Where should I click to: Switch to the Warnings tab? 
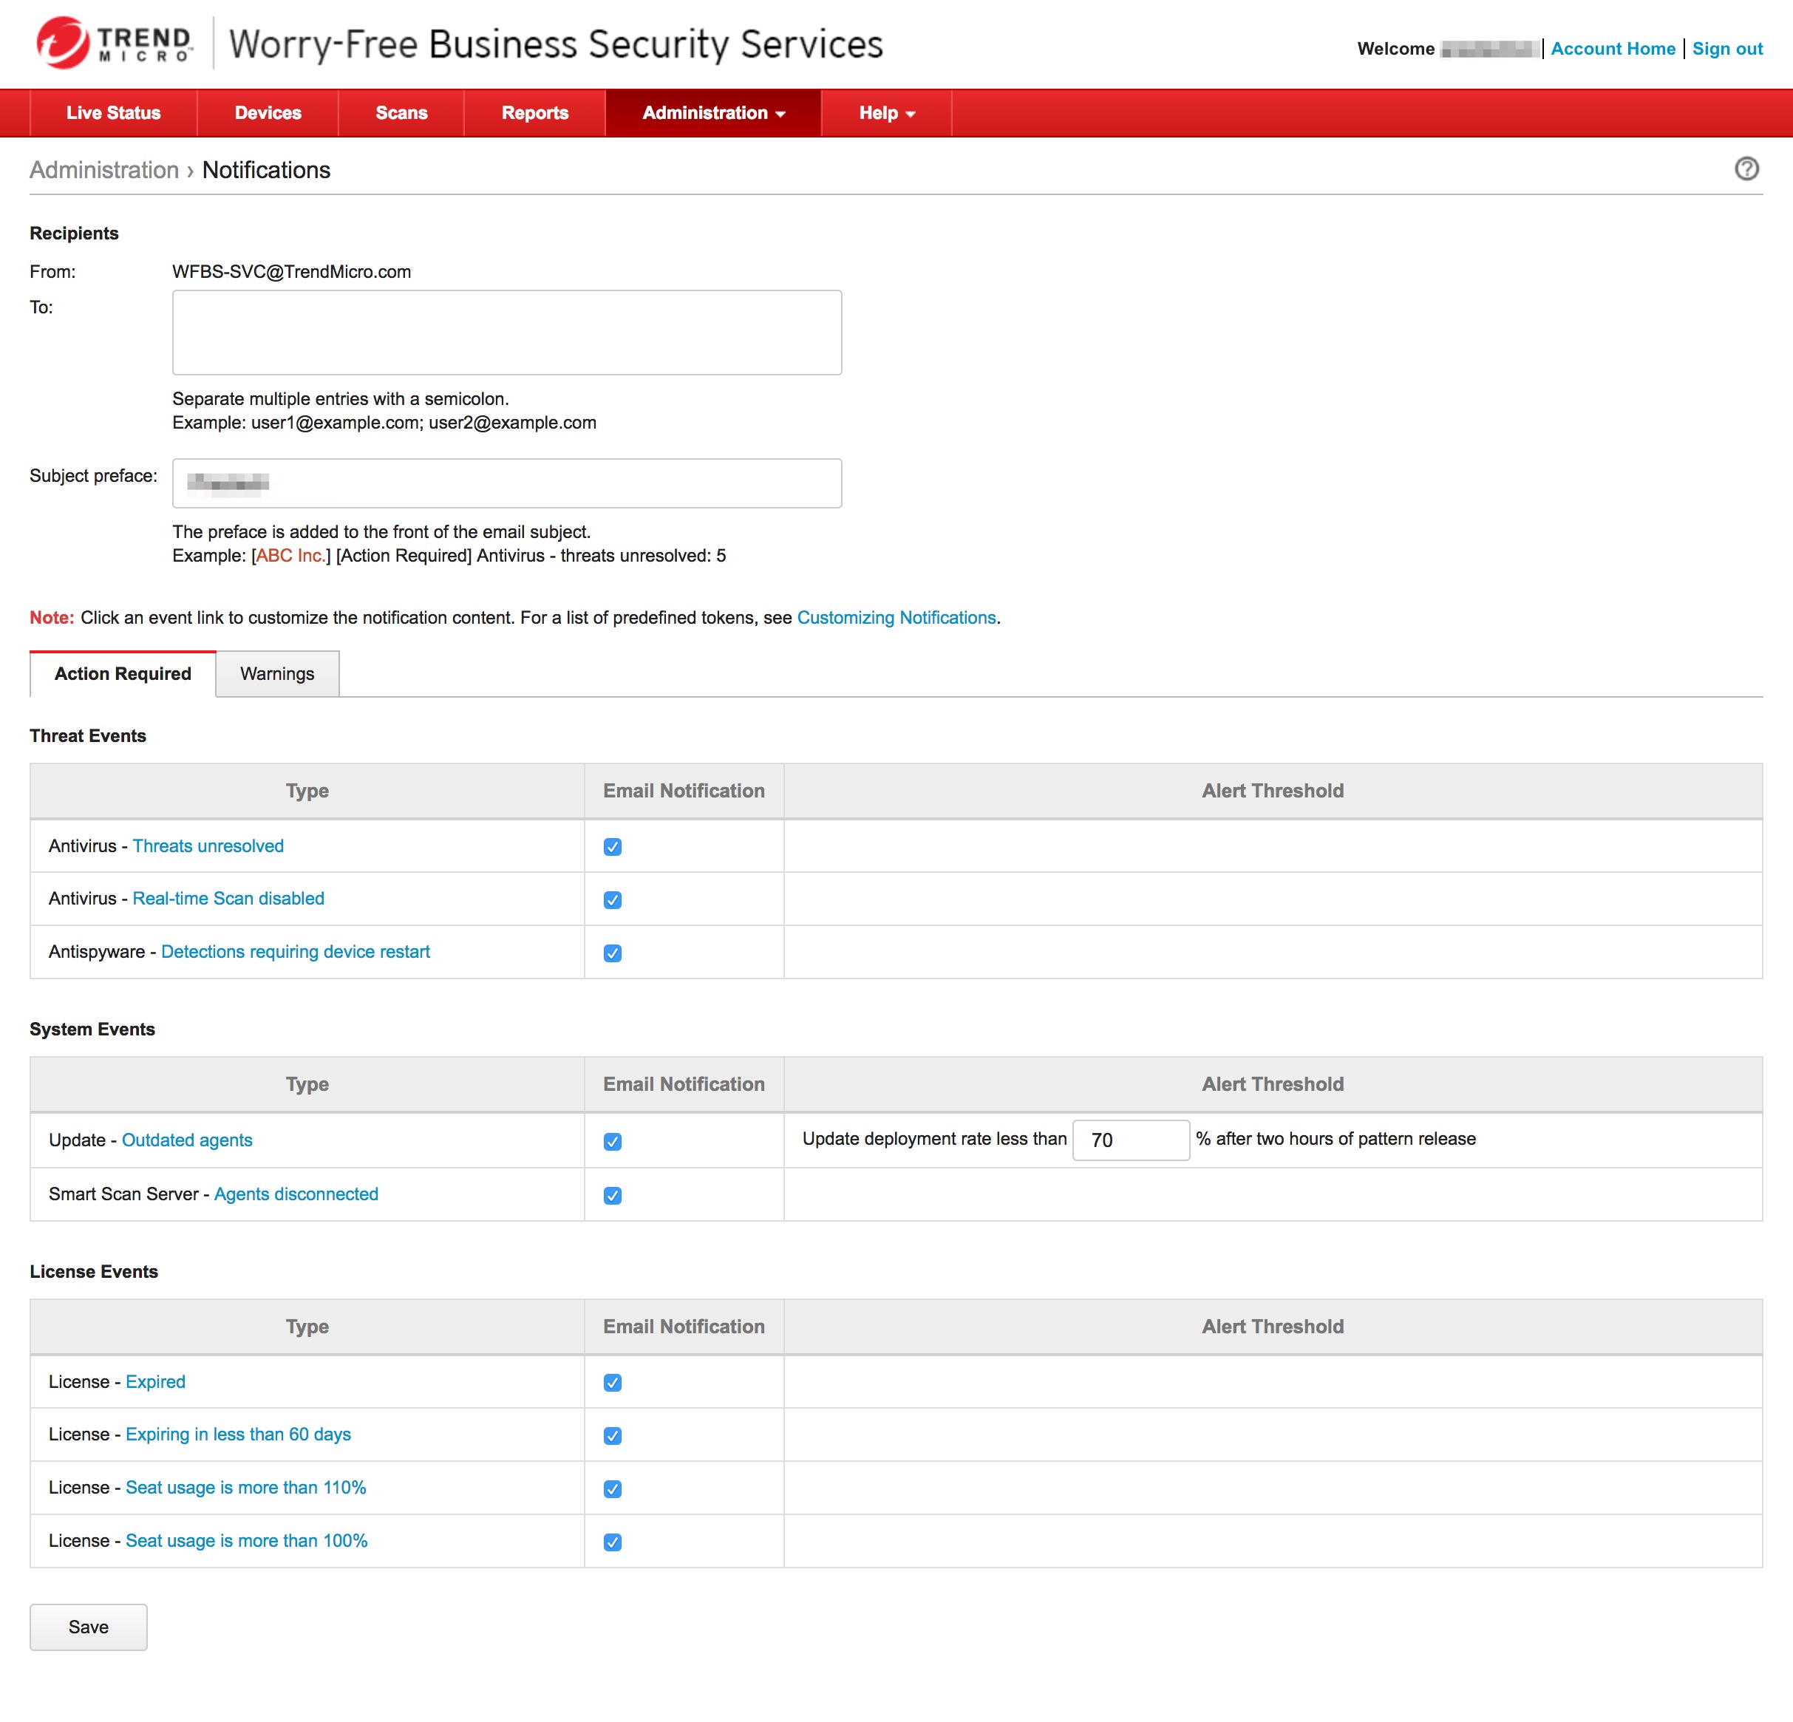tap(276, 674)
